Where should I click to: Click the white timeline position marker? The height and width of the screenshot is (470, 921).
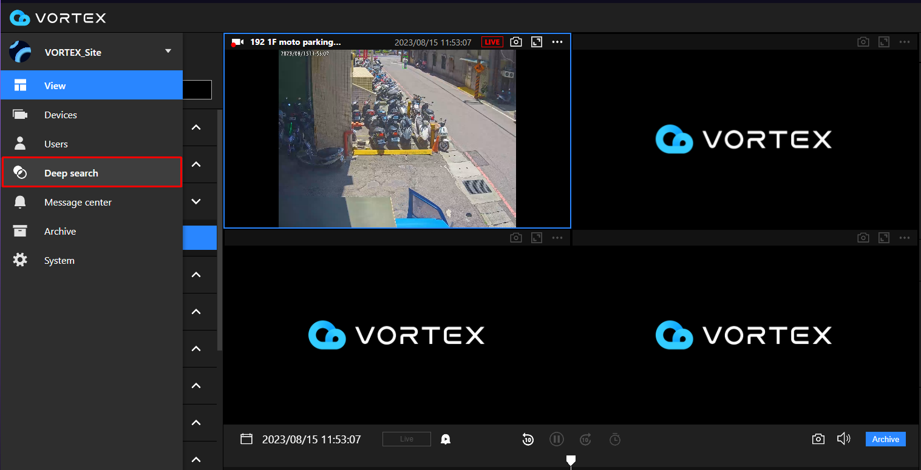[571, 461]
